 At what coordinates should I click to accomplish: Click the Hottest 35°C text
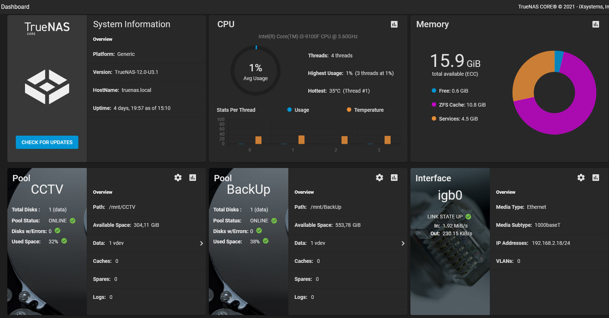tap(339, 91)
